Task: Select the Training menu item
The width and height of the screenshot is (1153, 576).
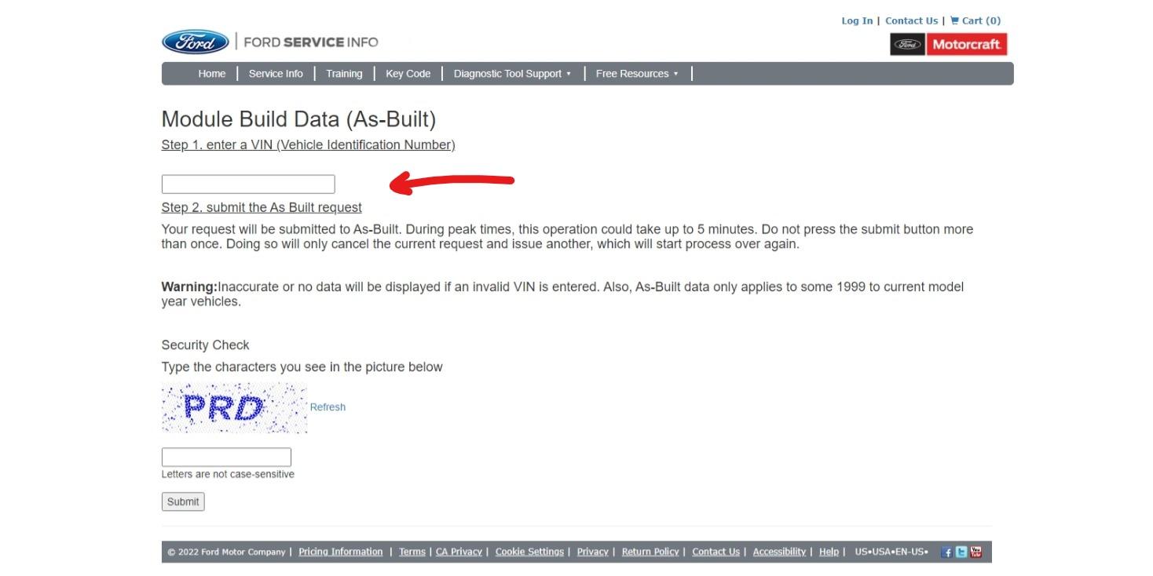Action: click(x=344, y=74)
